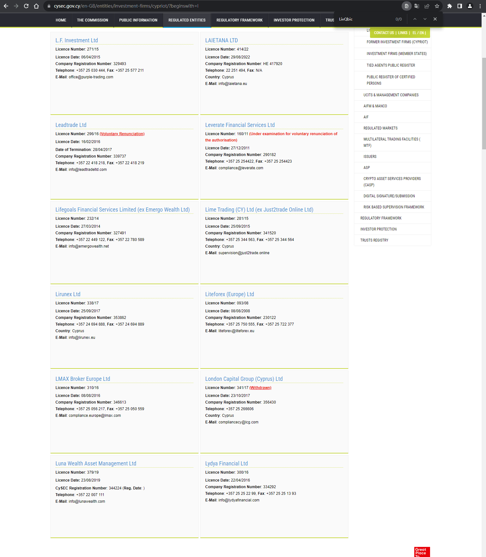486x557 pixels.
Task: Open Lime Trading (CY) Ltd entry
Action: pos(259,210)
